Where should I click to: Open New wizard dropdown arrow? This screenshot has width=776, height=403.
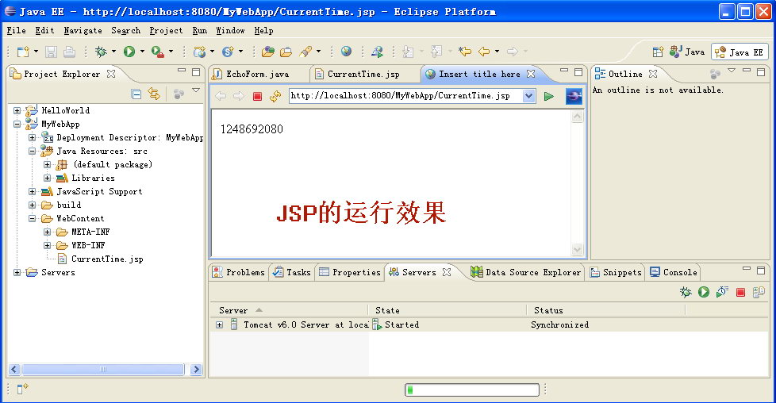36,52
